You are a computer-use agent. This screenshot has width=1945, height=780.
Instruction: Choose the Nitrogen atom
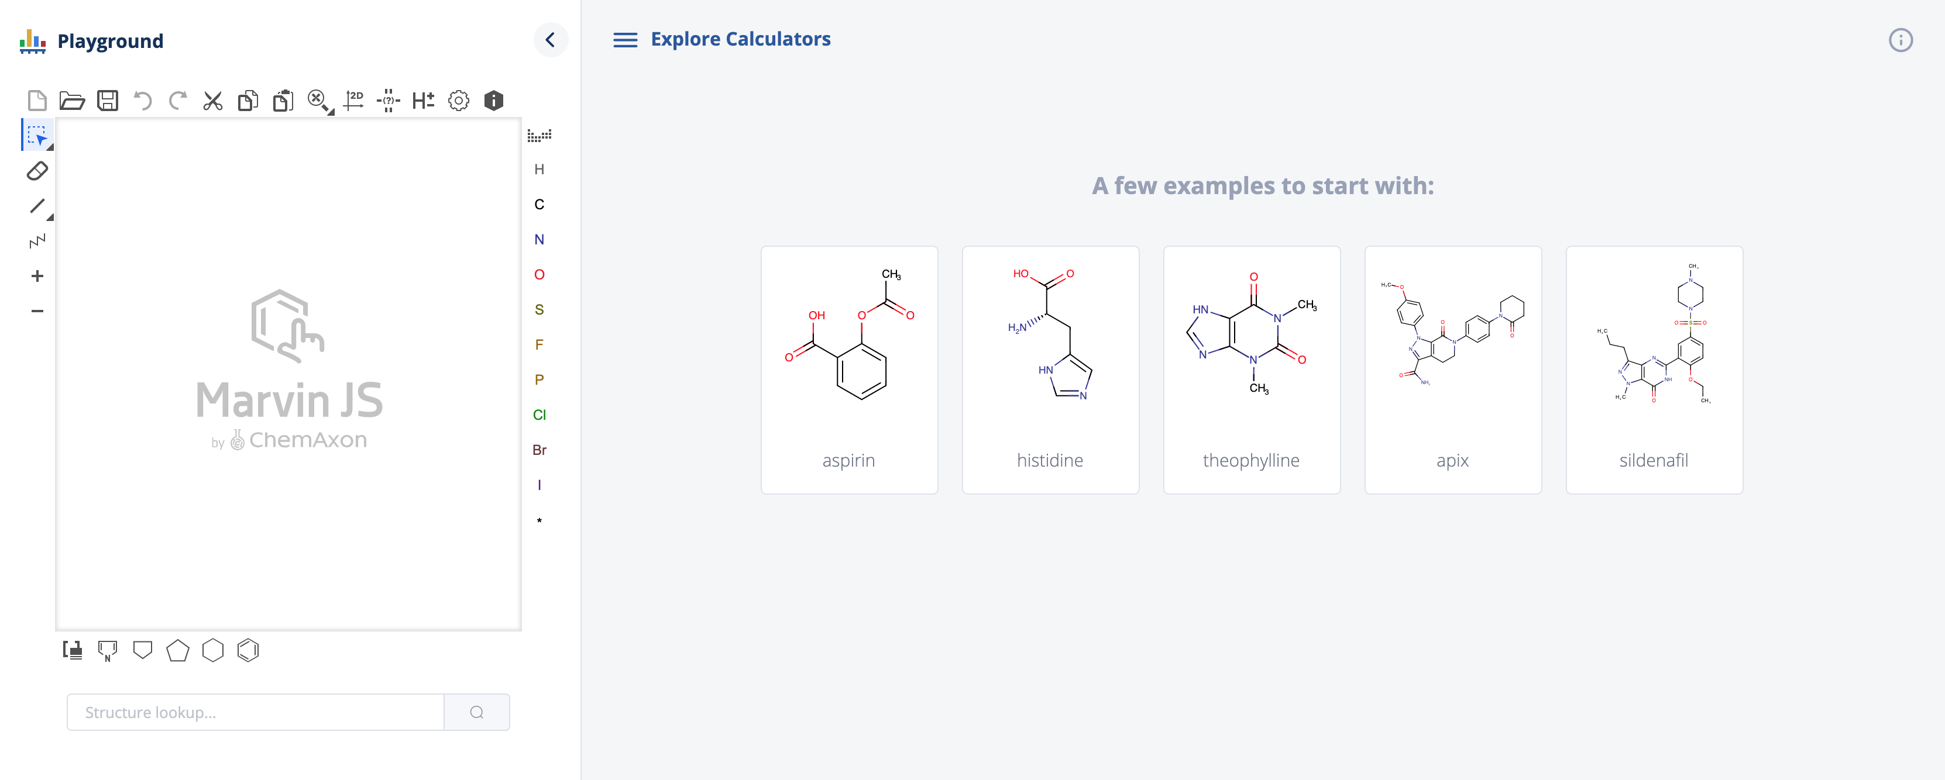(x=539, y=240)
